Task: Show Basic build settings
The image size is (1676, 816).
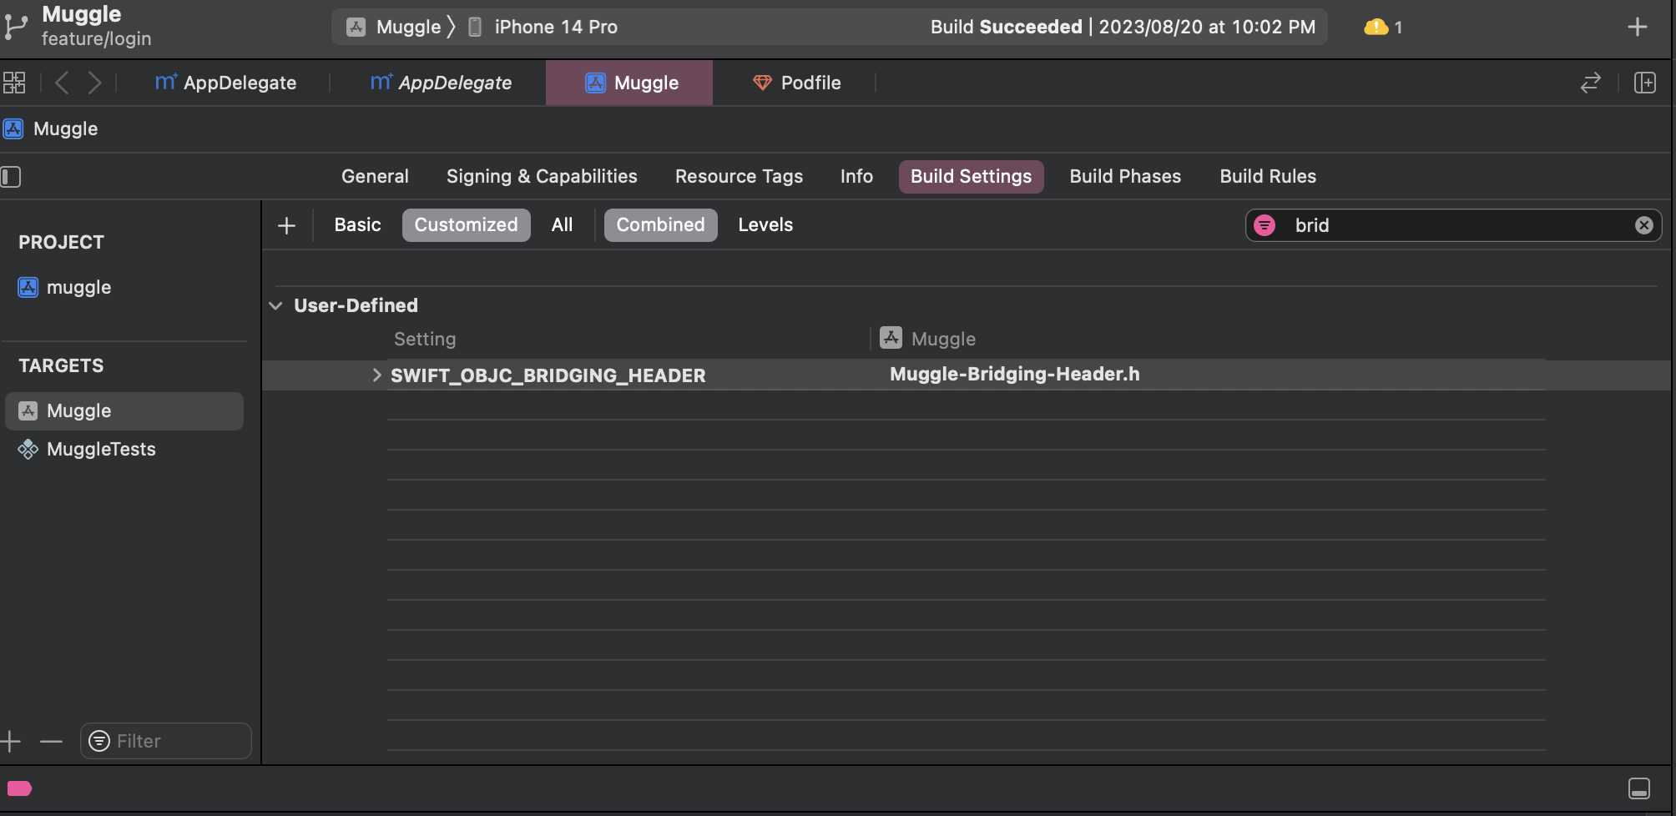Action: pyautogui.click(x=357, y=225)
